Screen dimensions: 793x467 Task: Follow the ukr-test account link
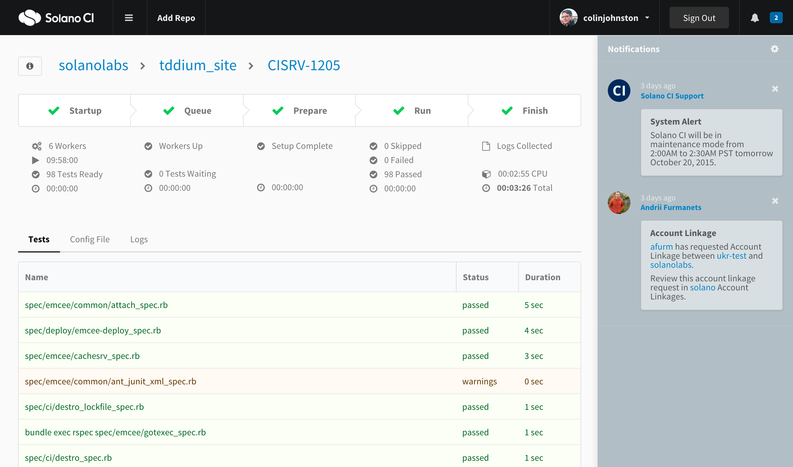pos(731,256)
